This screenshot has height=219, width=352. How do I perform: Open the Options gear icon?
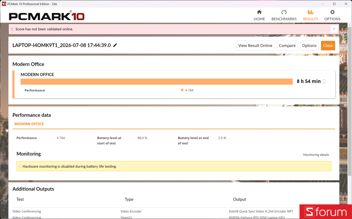[x=332, y=12]
